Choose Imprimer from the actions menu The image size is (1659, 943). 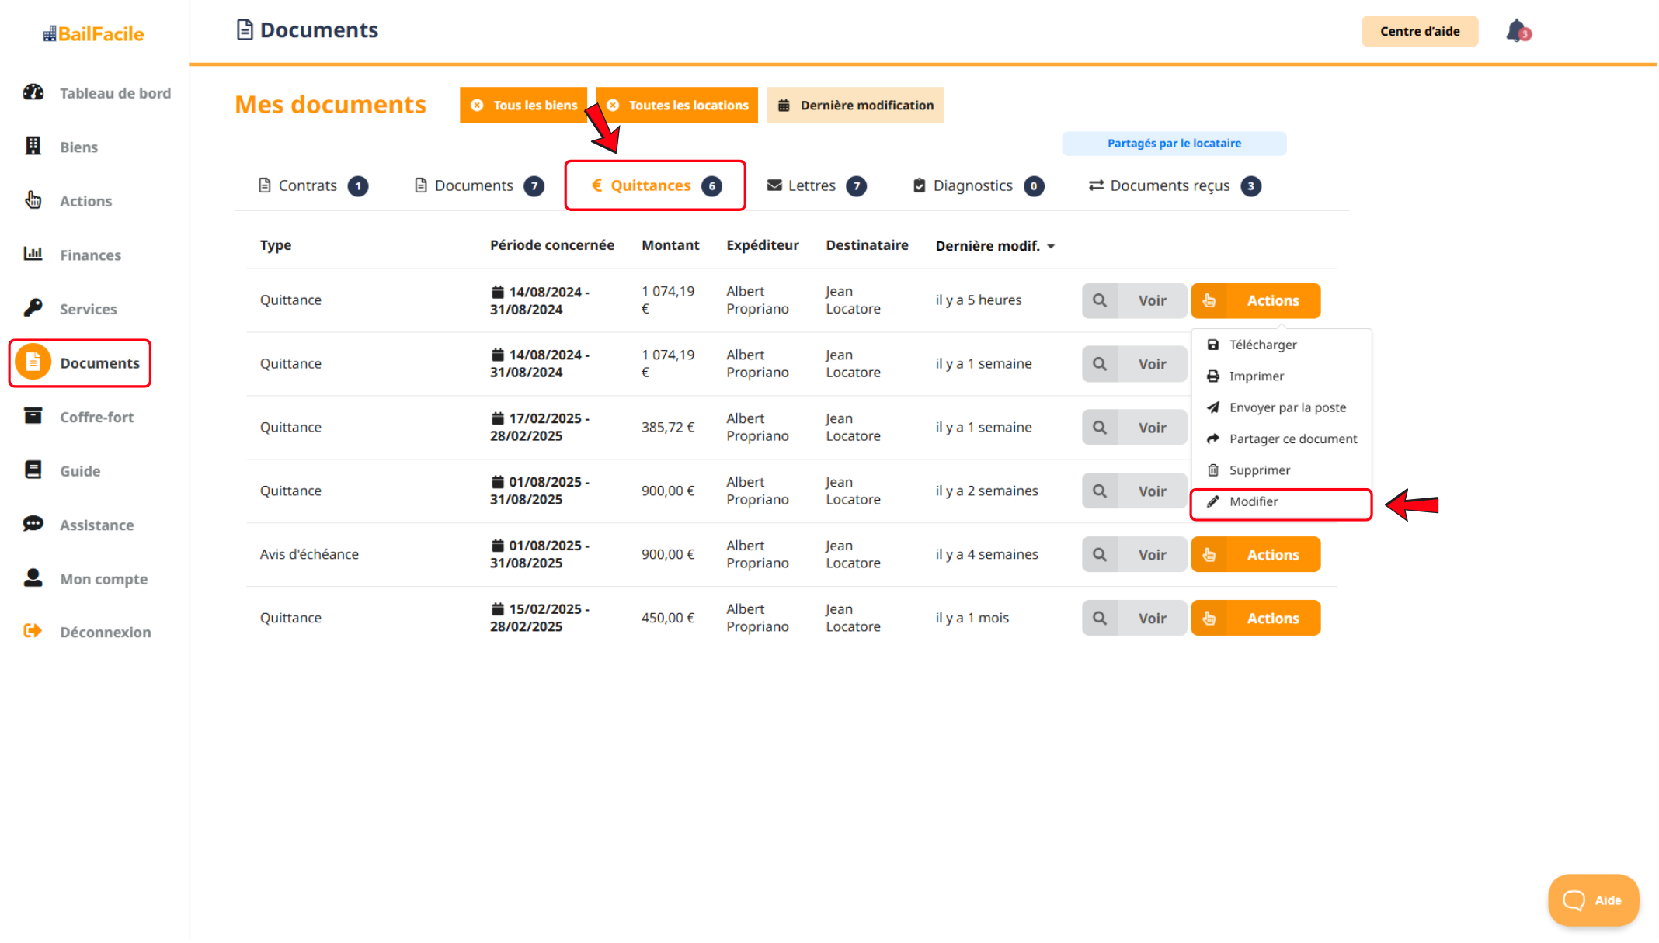[x=1282, y=376]
